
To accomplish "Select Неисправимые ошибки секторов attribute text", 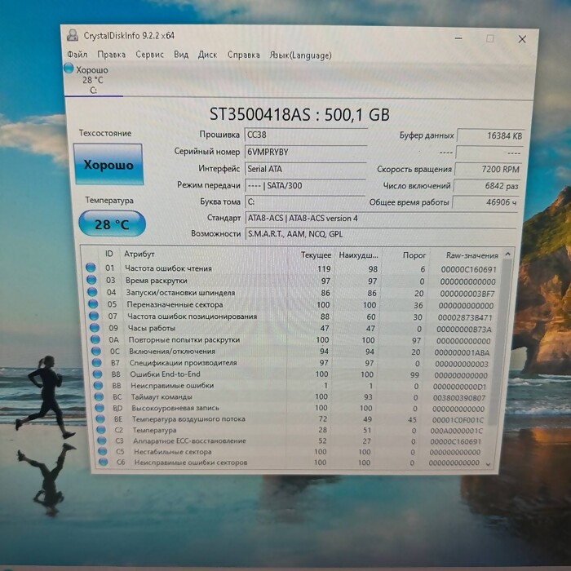I will [191, 463].
